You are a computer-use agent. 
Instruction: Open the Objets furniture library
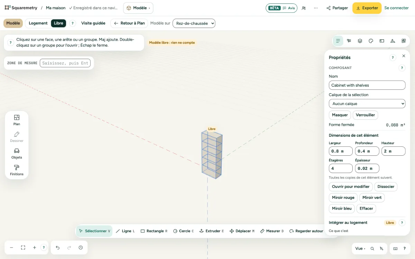[17, 153]
